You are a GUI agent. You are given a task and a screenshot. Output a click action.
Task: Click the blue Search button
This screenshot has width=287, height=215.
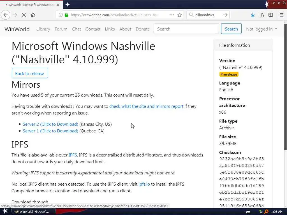tap(231, 29)
